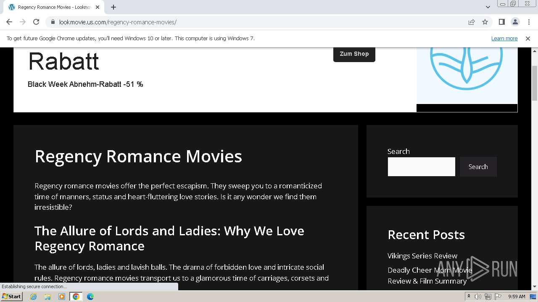538x302 pixels.
Task: Reload the current page
Action: pos(36,22)
